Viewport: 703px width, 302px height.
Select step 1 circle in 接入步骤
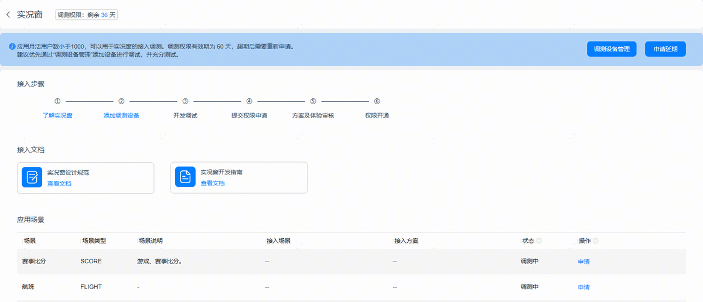pyautogui.click(x=57, y=101)
